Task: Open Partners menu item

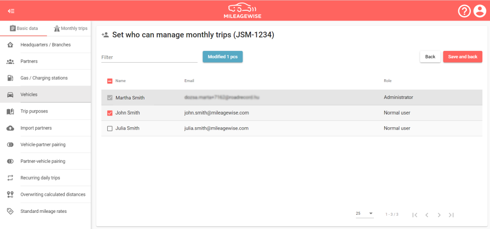Action: click(x=46, y=62)
